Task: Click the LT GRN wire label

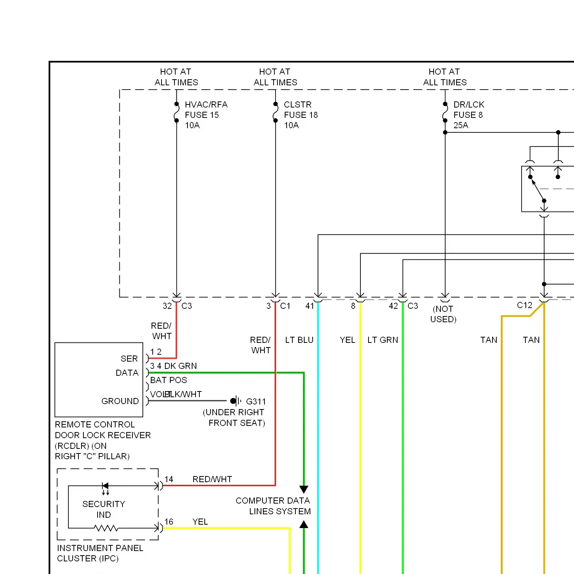Action: coord(383,340)
